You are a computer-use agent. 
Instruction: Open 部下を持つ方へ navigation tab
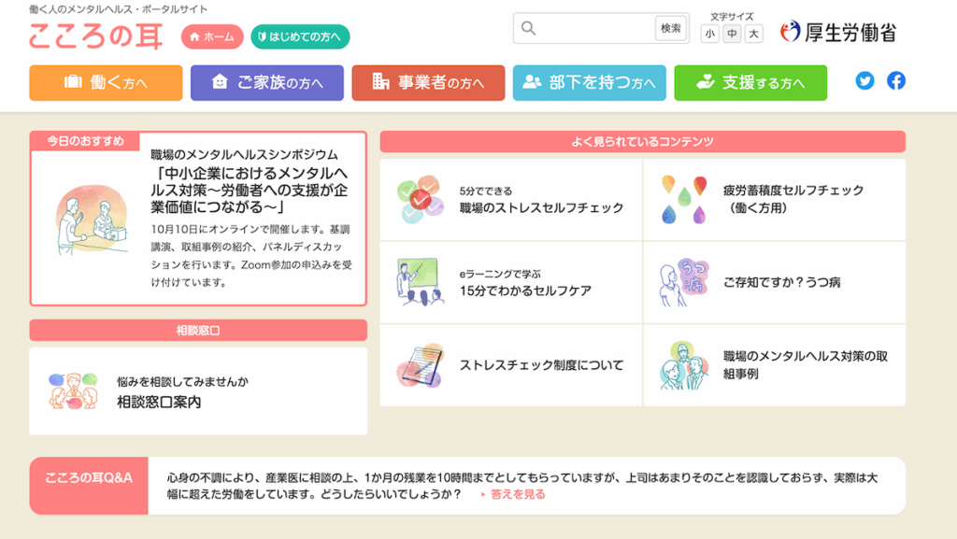pos(589,82)
